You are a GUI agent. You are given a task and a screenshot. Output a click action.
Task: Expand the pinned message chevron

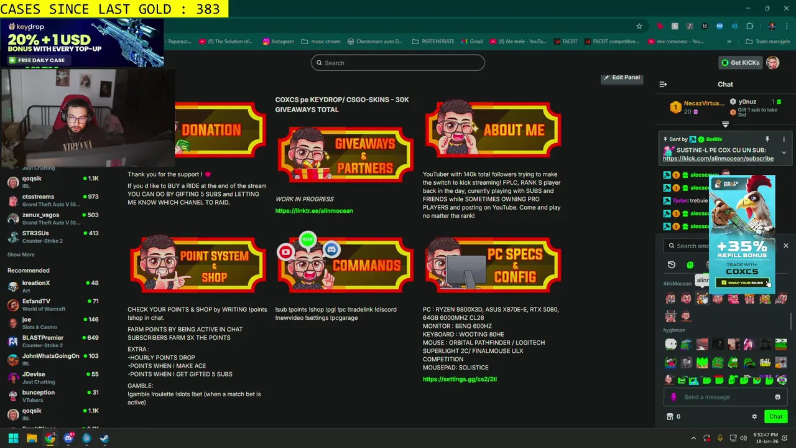tap(784, 152)
